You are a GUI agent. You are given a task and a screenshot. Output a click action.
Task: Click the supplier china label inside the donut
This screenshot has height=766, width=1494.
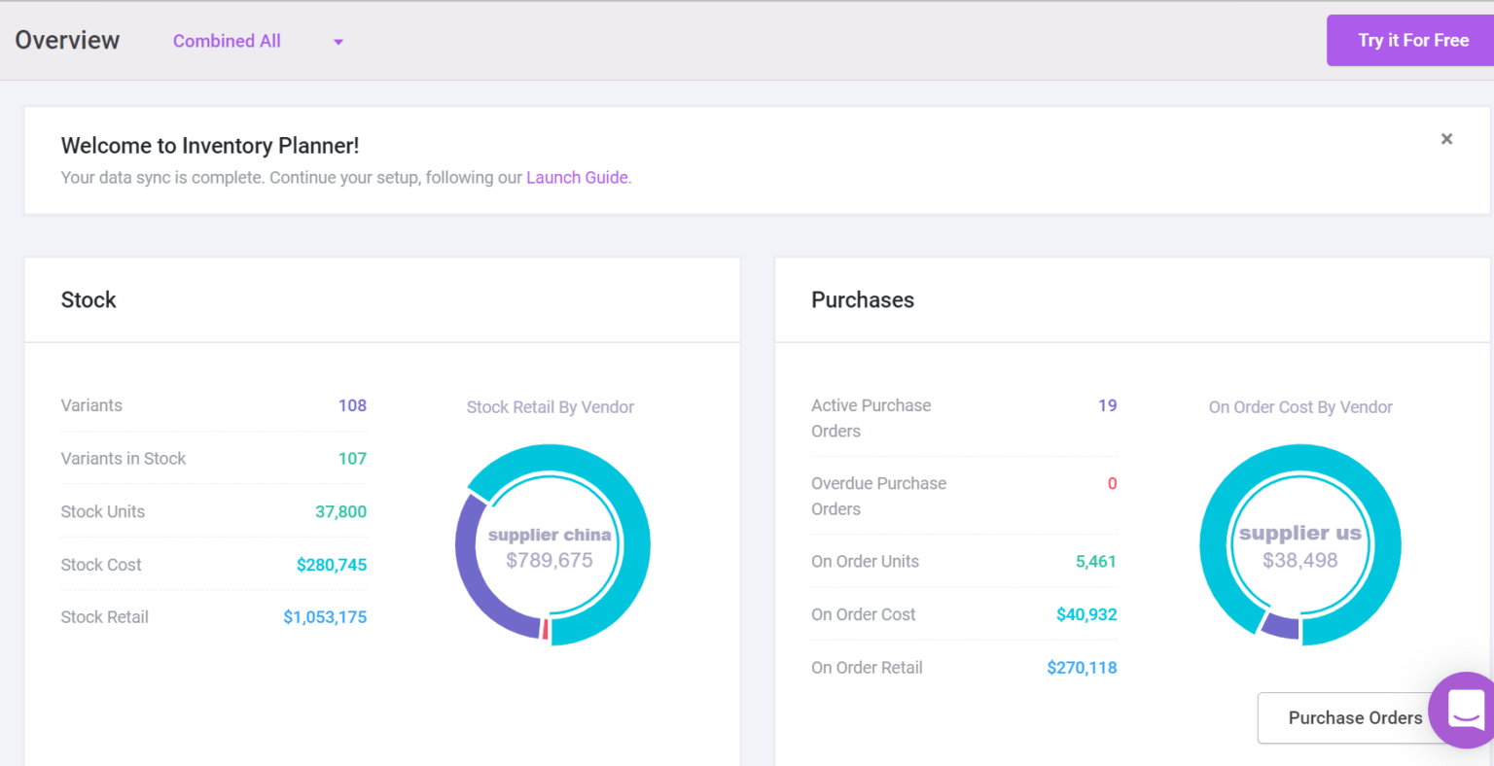tap(550, 534)
